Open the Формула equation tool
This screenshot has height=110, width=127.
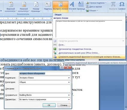point(113,6)
